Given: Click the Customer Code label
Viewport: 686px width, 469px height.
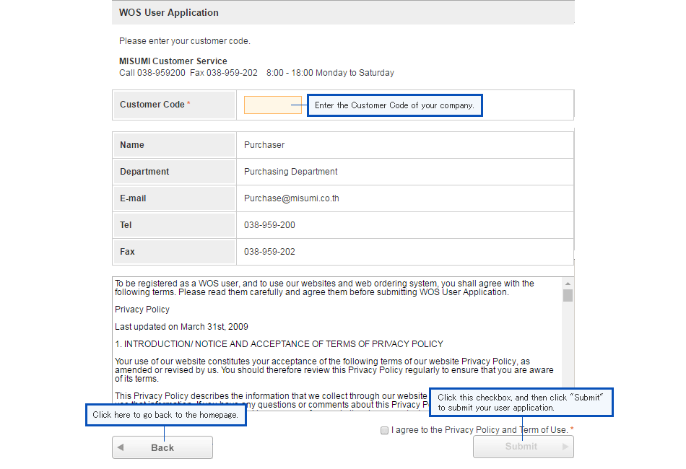Looking at the screenshot, I should (152, 105).
